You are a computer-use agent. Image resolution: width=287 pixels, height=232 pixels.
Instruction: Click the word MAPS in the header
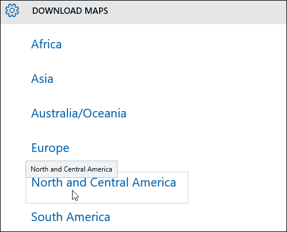click(x=96, y=11)
